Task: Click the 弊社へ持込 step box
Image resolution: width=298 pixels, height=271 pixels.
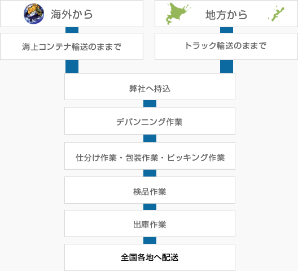Action: (150, 87)
